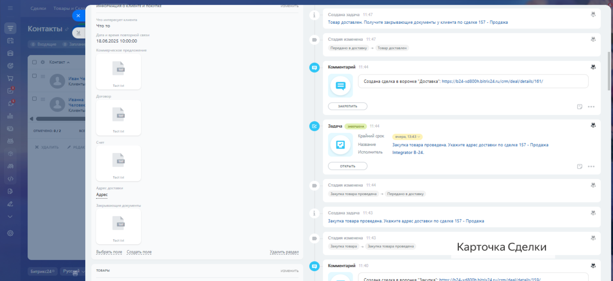Image resolution: width=613 pixels, height=281 pixels.
Task: Click the Тест.txt file icon under Договор
Action: (119, 115)
